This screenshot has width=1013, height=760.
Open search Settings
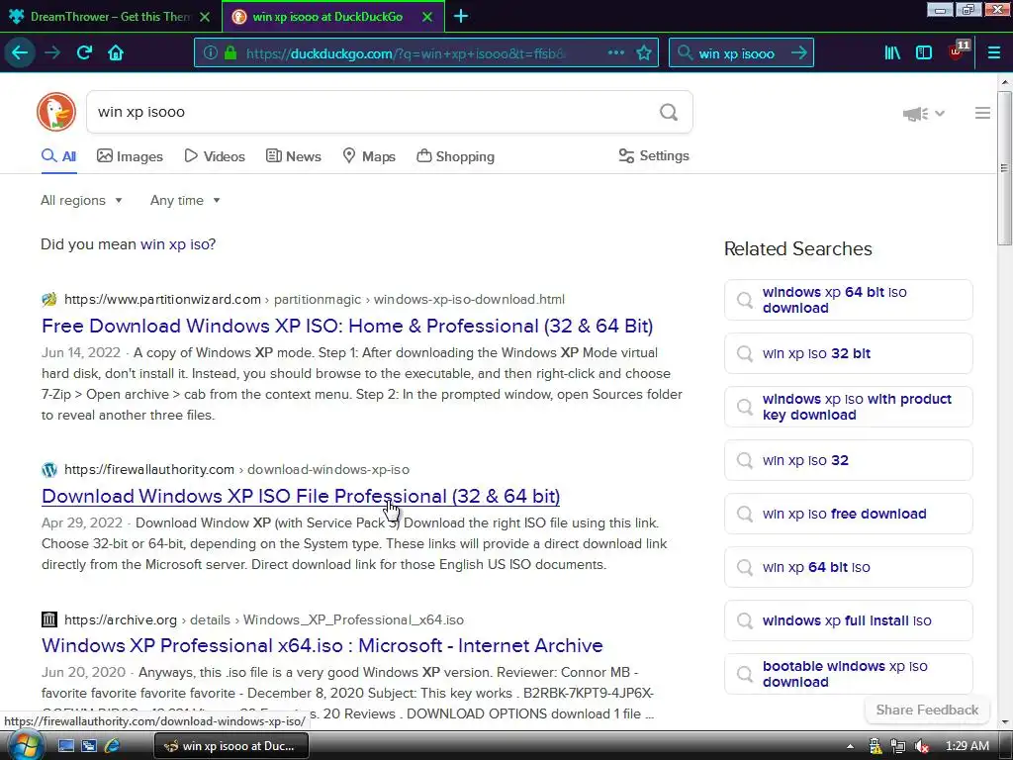click(654, 155)
